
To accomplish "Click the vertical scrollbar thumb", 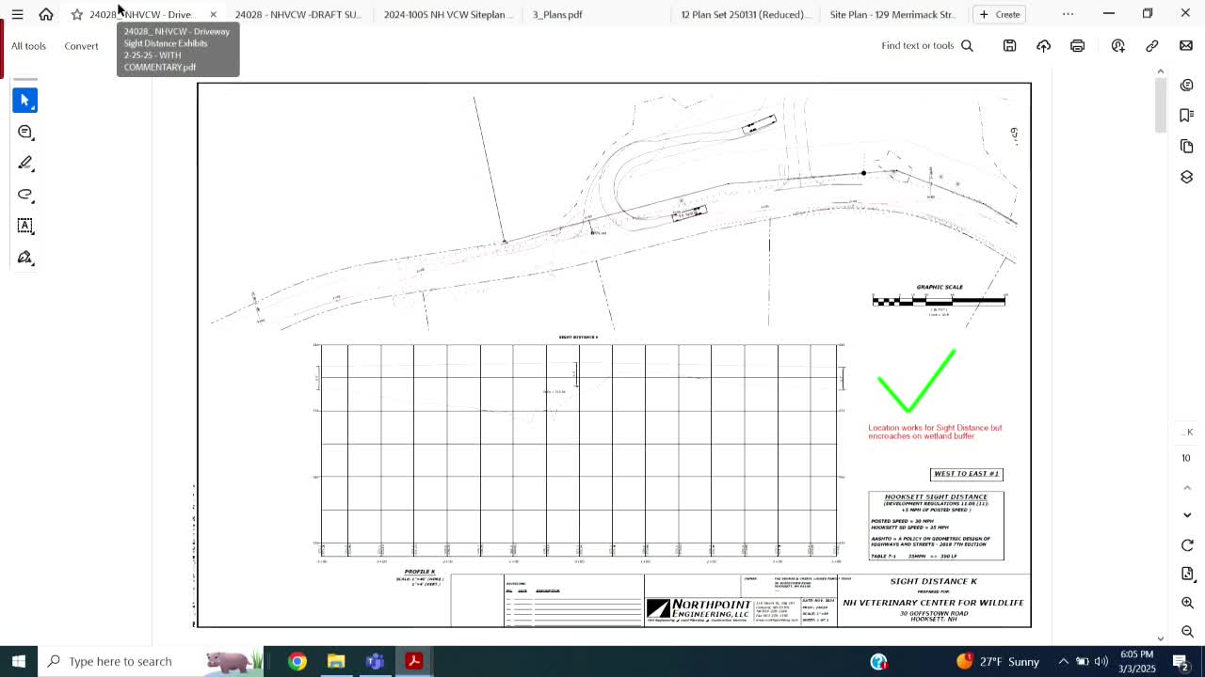I will point(1160,106).
